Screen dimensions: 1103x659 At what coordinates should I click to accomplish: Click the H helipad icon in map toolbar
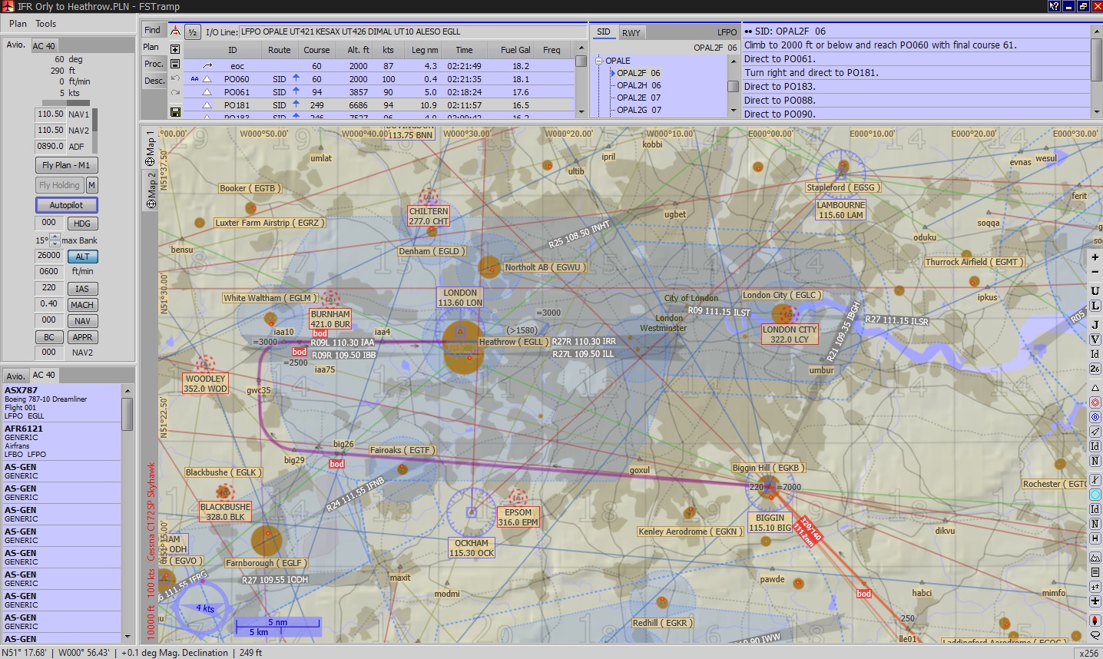[1095, 538]
